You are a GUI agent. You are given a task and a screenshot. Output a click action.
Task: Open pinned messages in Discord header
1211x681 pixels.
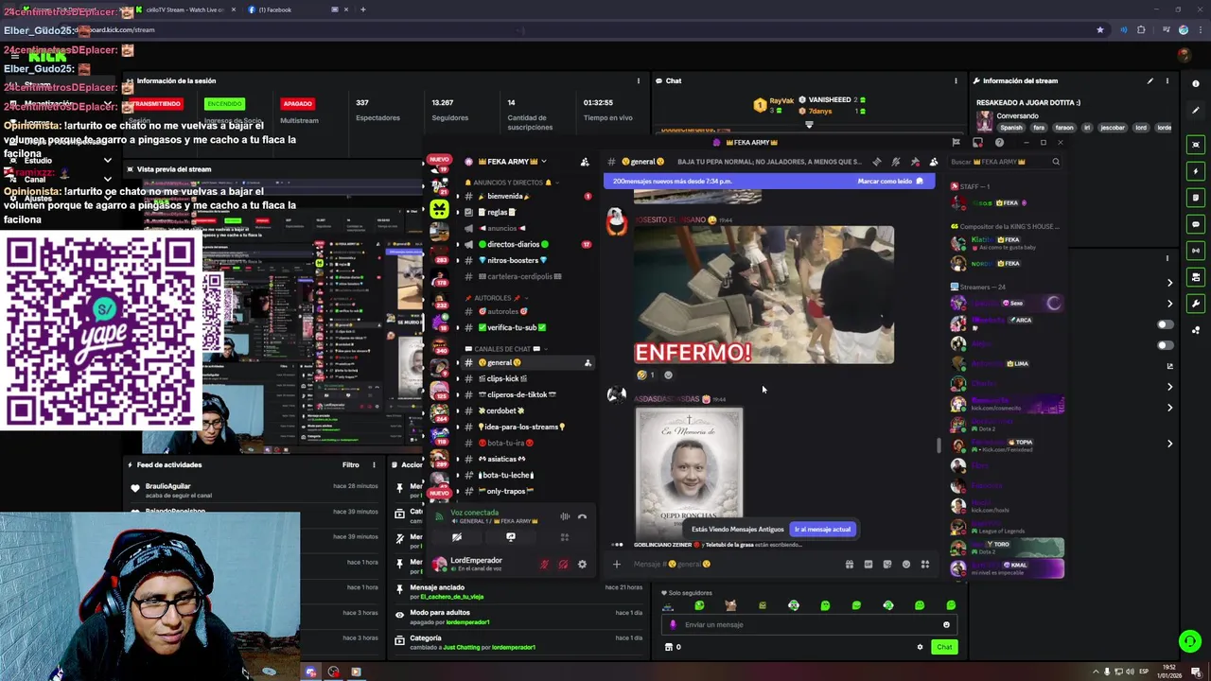point(914,162)
